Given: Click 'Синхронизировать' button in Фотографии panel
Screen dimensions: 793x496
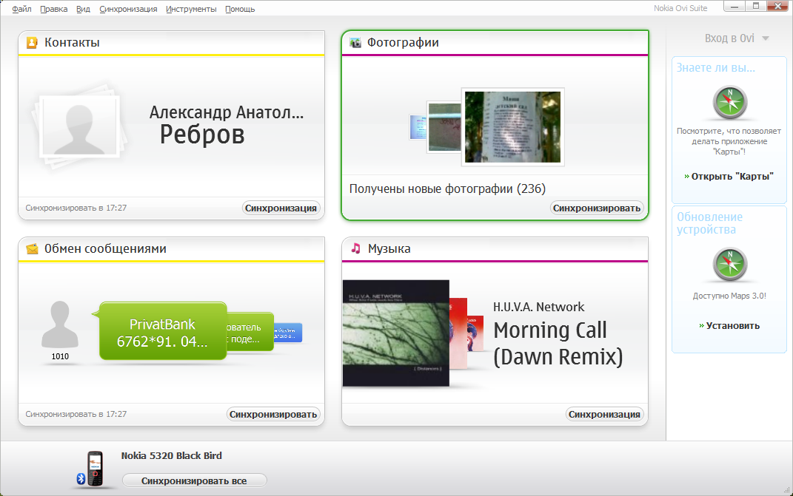Looking at the screenshot, I should coord(597,208).
